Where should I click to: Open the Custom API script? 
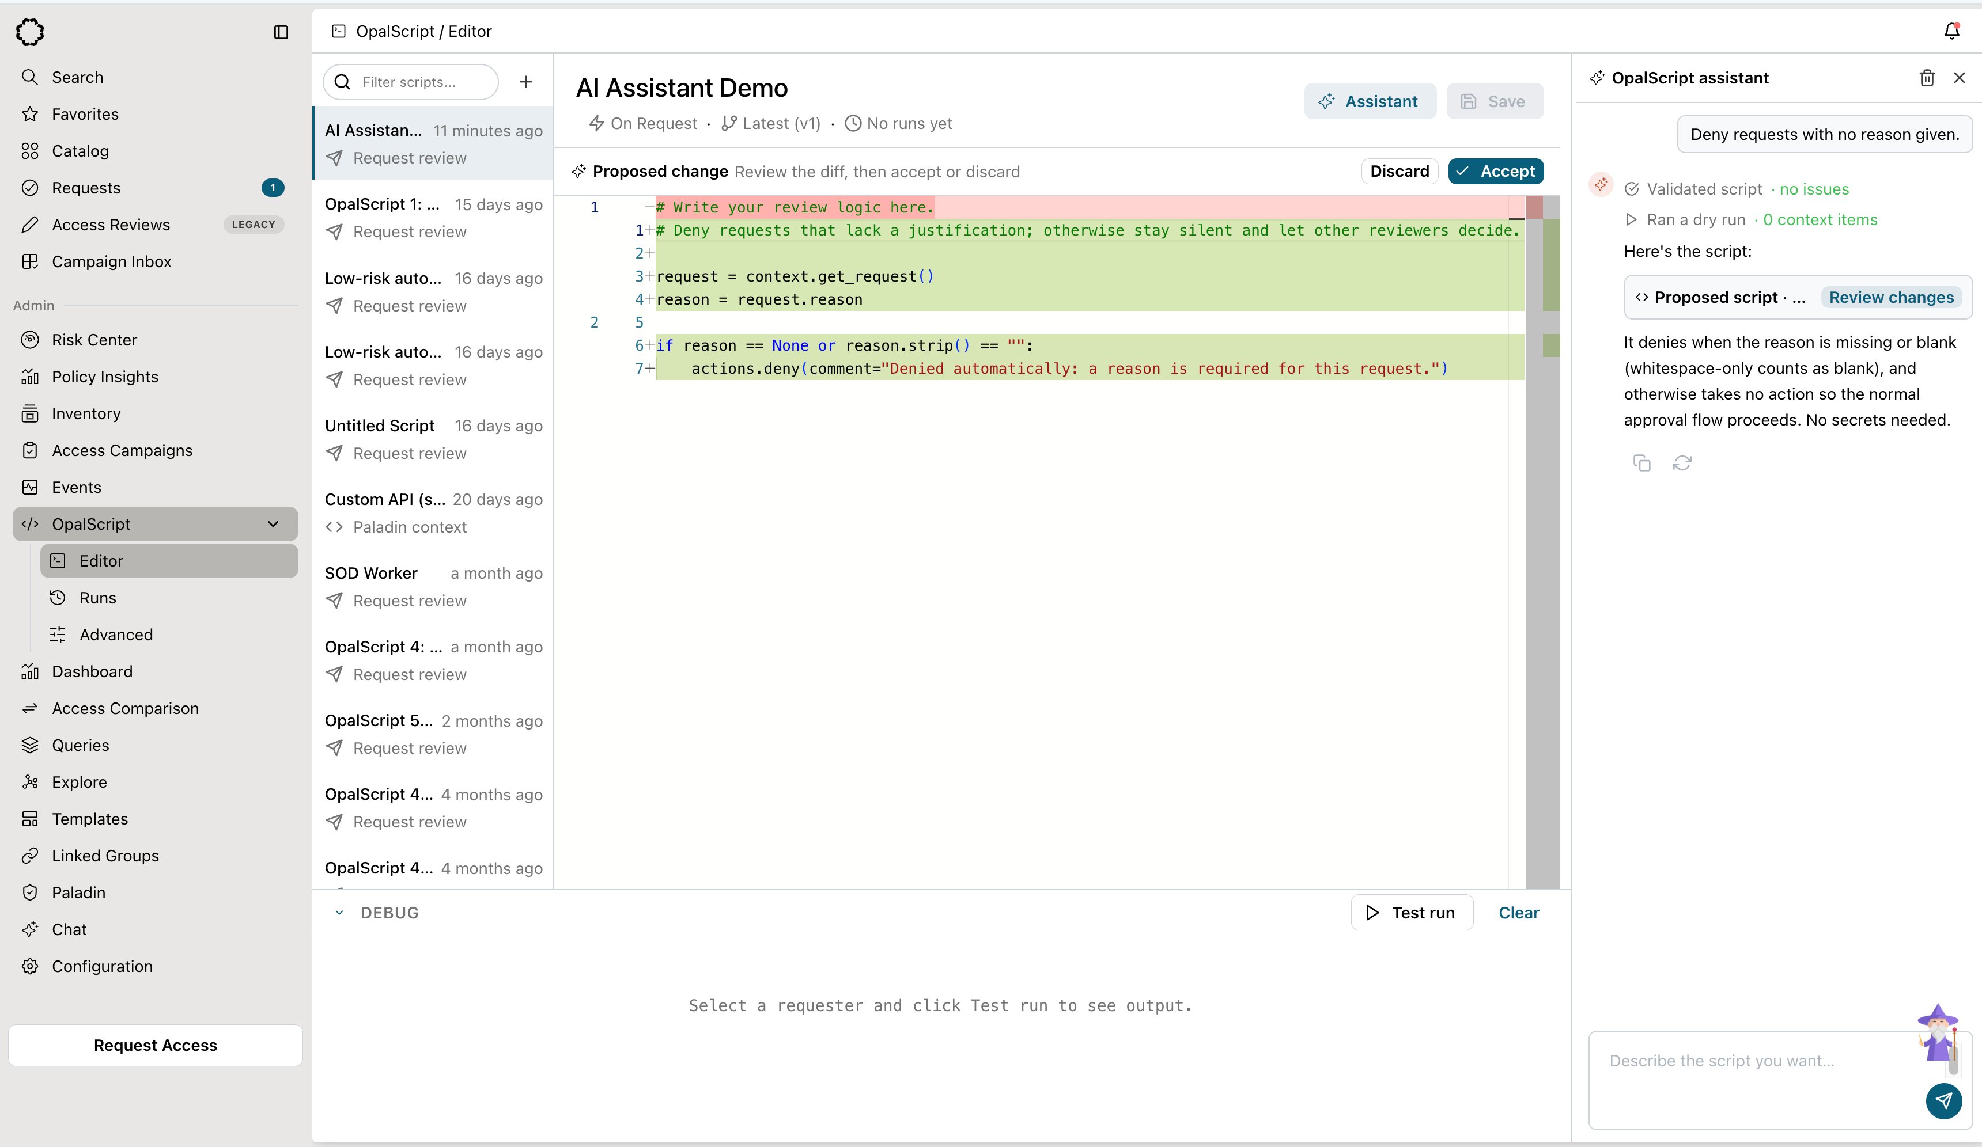pyautogui.click(x=433, y=512)
